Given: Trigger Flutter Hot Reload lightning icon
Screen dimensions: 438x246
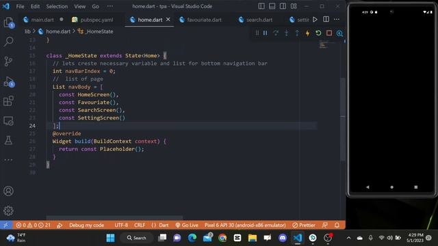Looking at the screenshot, I should click(307, 33).
